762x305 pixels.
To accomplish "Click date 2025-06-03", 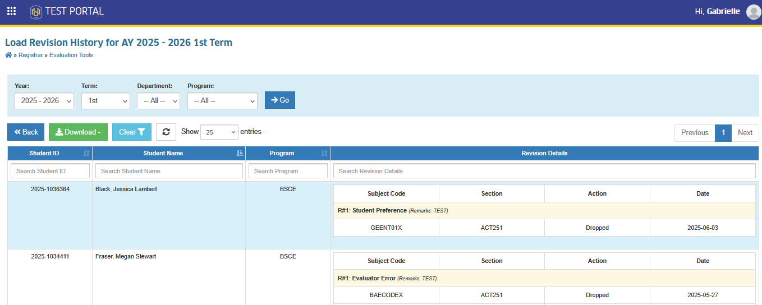I will click(703, 228).
